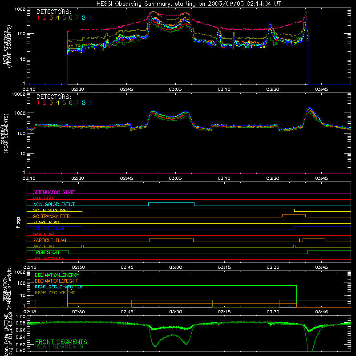Click orange detector 3 in the front segments legend
Screen dimensions: 356x356
click(x=51, y=18)
